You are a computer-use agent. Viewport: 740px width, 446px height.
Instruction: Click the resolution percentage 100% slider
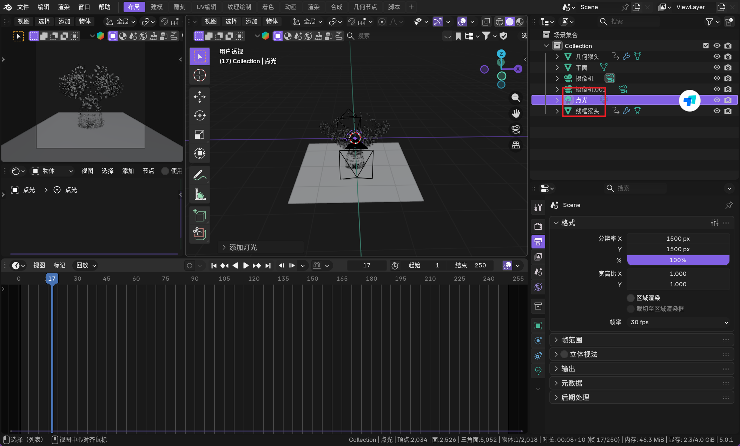tap(678, 260)
